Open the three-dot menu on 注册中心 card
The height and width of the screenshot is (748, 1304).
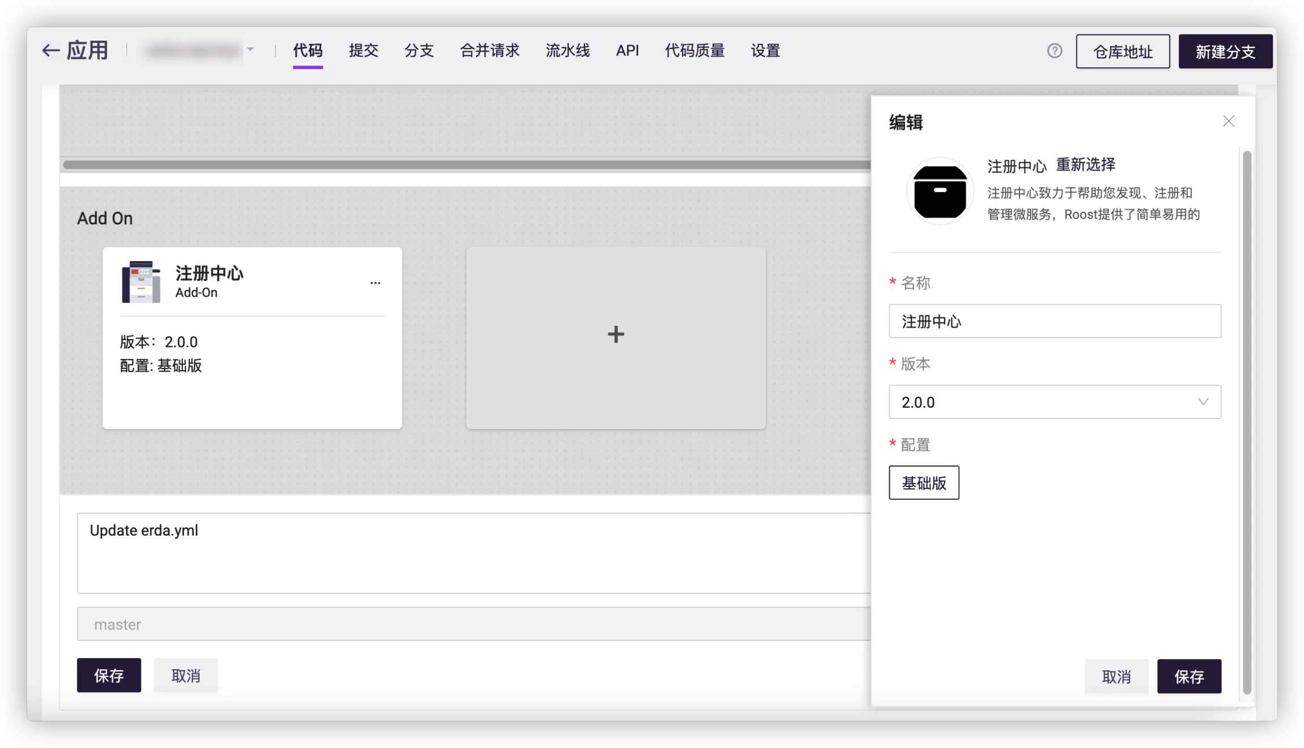pyautogui.click(x=375, y=283)
